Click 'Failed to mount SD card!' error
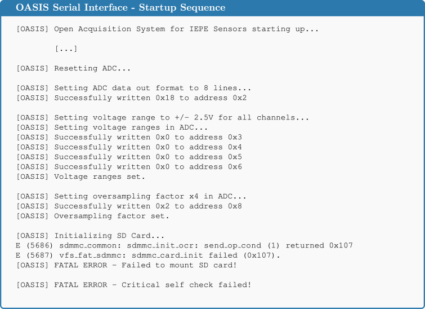Image resolution: width=425 pixels, height=309 pixels. [x=127, y=265]
